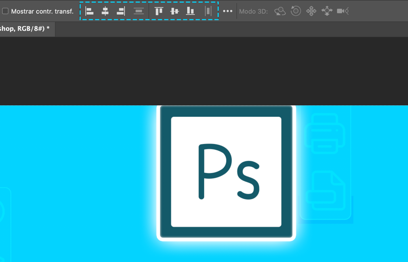Image resolution: width=408 pixels, height=262 pixels.
Task: Select 3D roll camera tool
Action: [296, 11]
